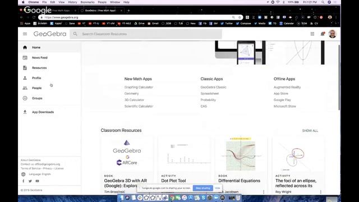Click Stop sharing button
Screen dimensions: 359x202
(x=203, y=188)
